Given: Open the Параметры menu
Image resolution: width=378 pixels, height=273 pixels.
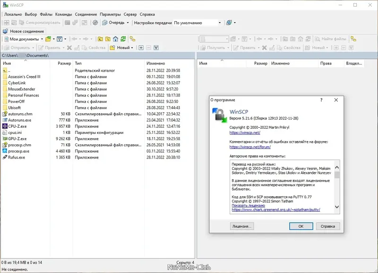Looking at the screenshot, I should 110,15.
